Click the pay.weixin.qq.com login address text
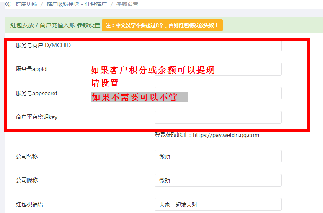This screenshot has width=323, height=213. [207, 135]
